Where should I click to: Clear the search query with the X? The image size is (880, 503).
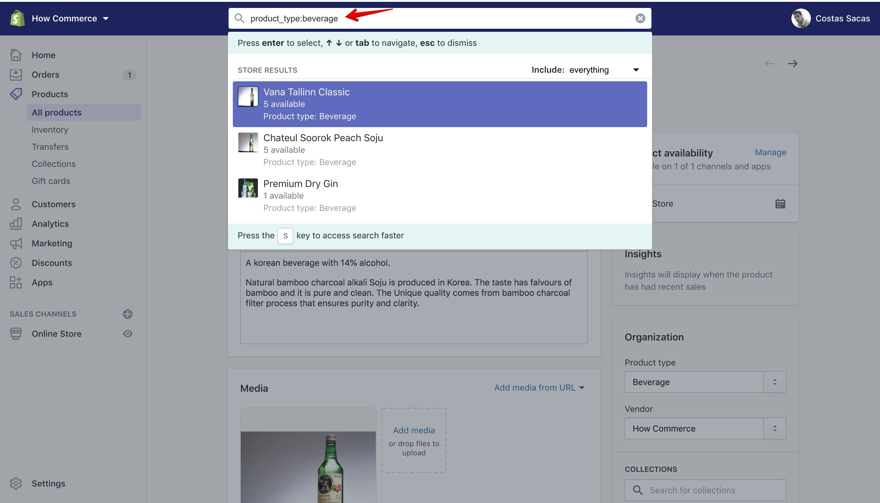tap(640, 18)
